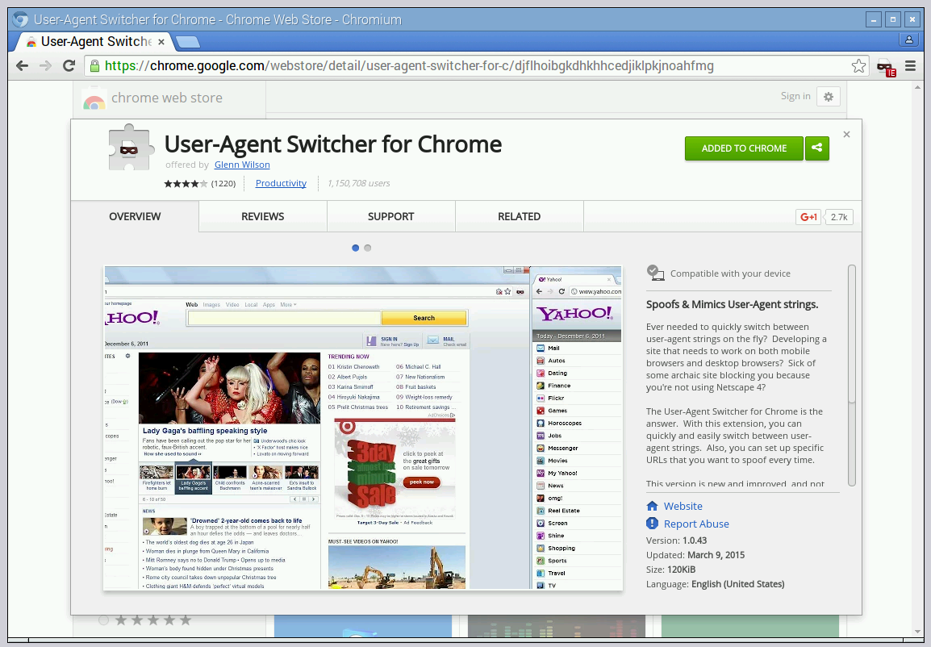This screenshot has width=931, height=647.
Task: Click the compatible with your device icon
Action: coord(656,273)
